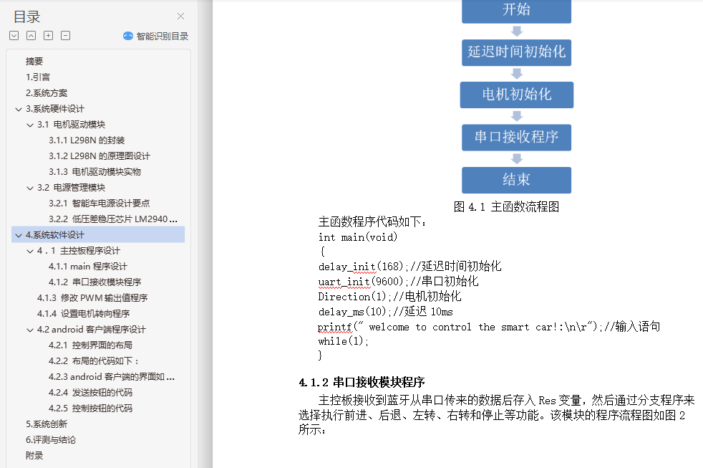Click the plus box icon to promote level
This screenshot has height=468, width=703.
[x=49, y=35]
